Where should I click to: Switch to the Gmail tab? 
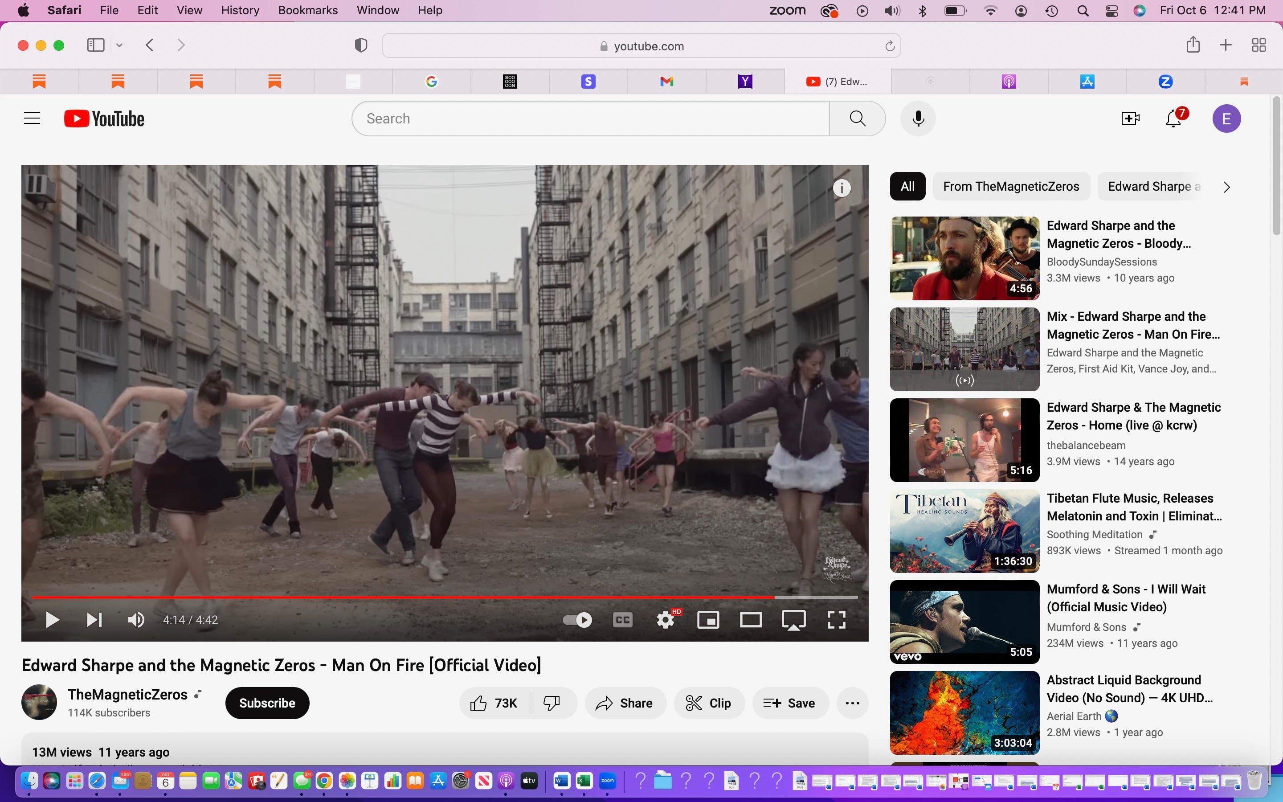pyautogui.click(x=666, y=81)
